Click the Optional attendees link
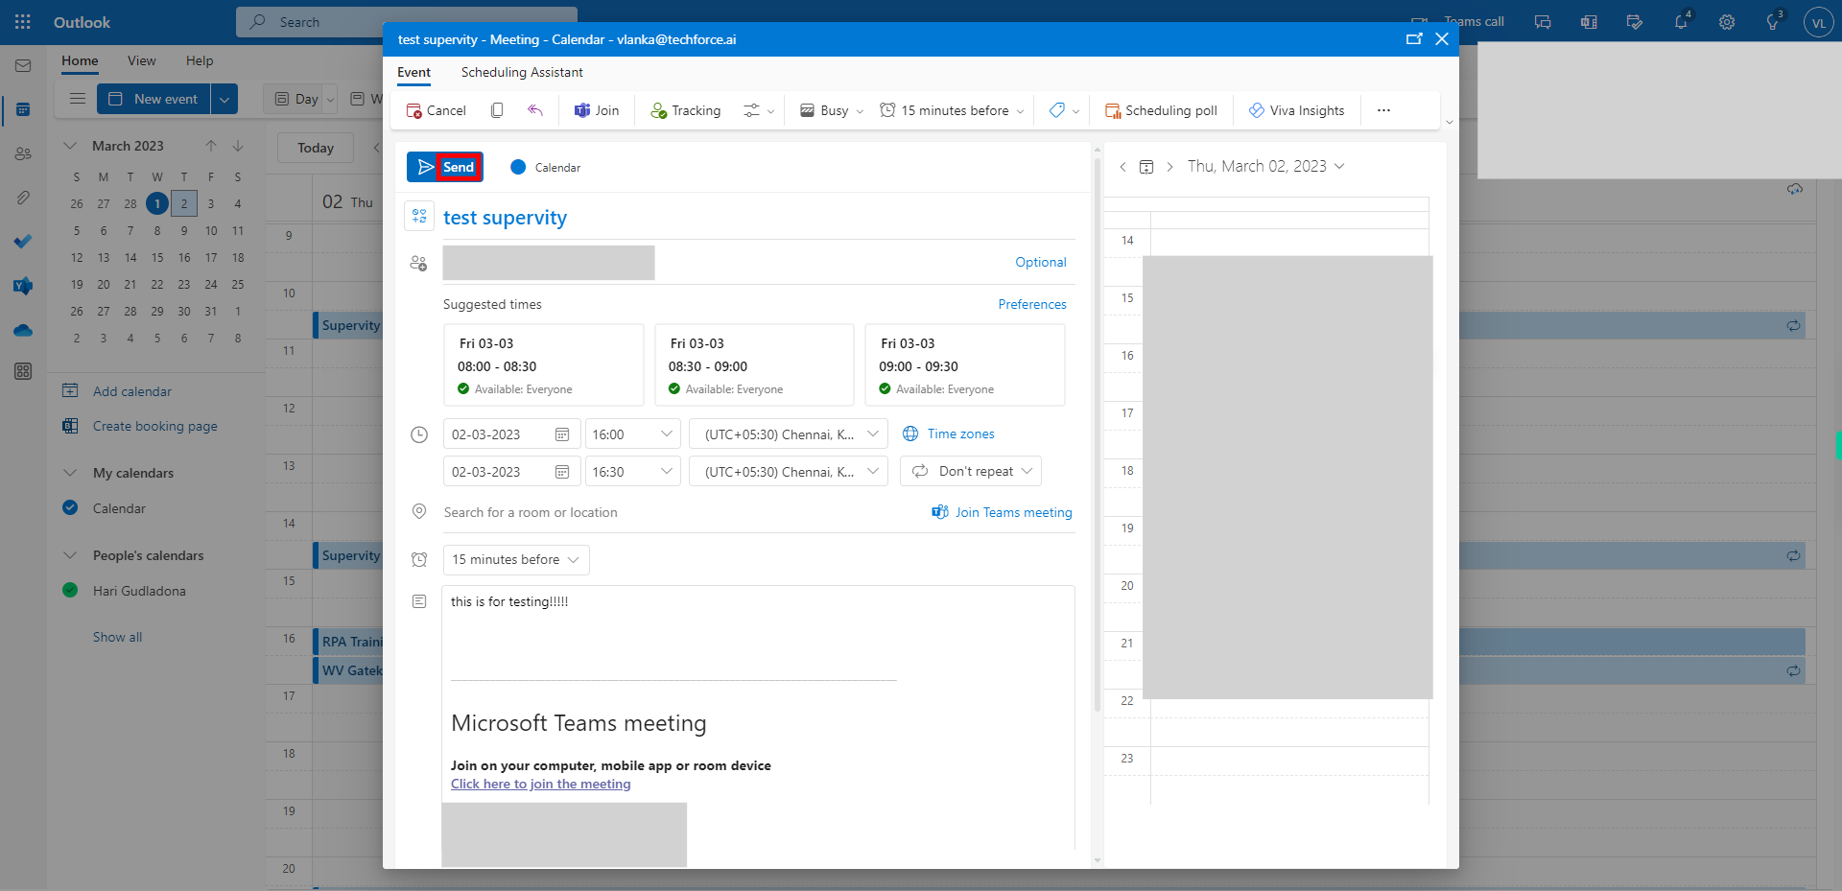Screen dimensions: 1842x891 click(x=1041, y=262)
